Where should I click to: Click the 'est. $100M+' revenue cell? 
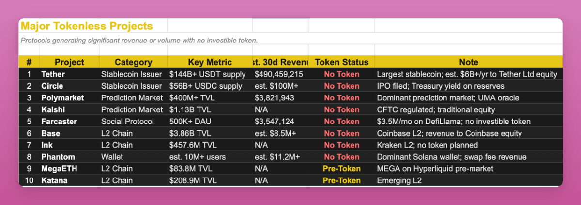[281, 86]
